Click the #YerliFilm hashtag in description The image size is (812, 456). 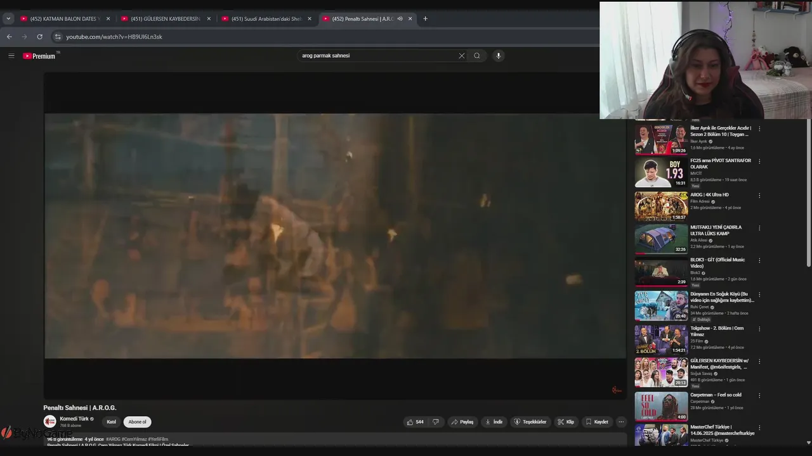click(158, 439)
